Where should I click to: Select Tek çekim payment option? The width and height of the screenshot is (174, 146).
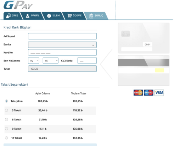6,101
